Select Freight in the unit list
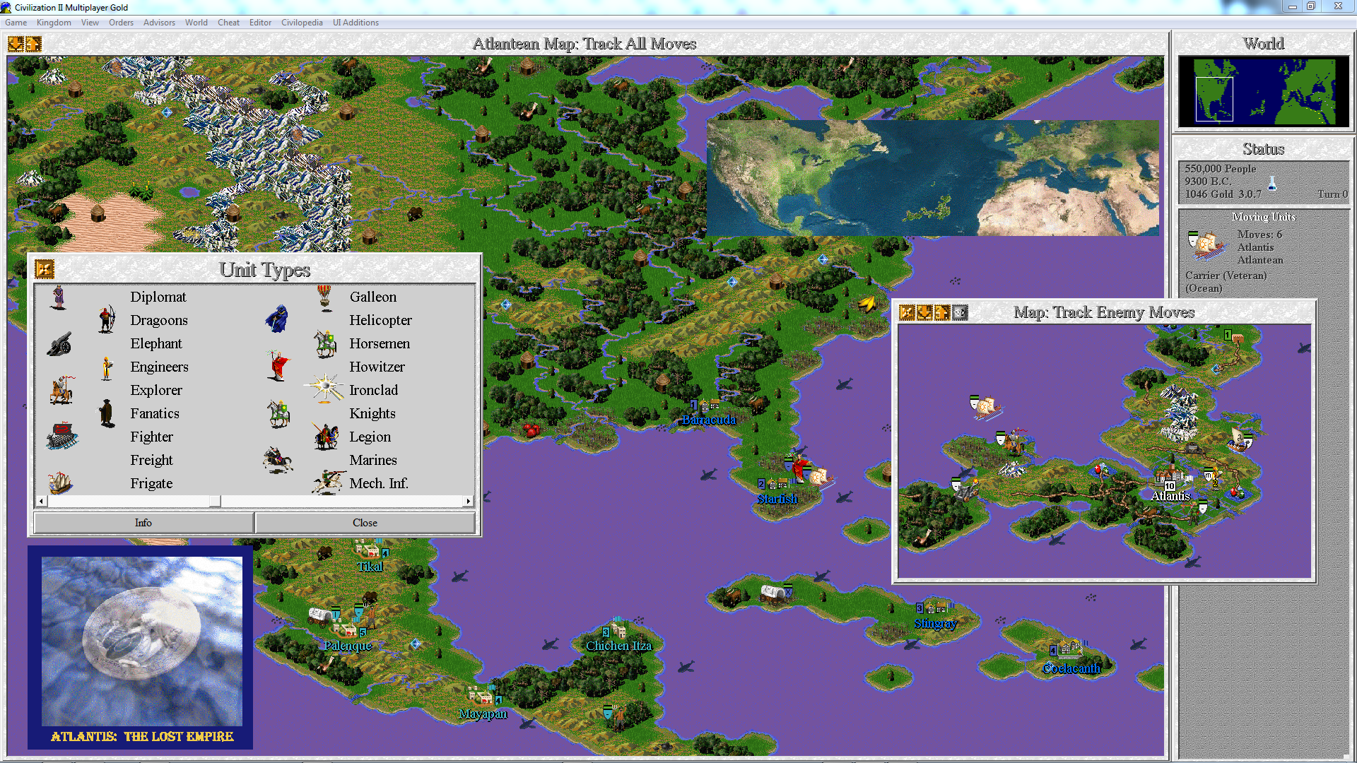 [x=151, y=460]
